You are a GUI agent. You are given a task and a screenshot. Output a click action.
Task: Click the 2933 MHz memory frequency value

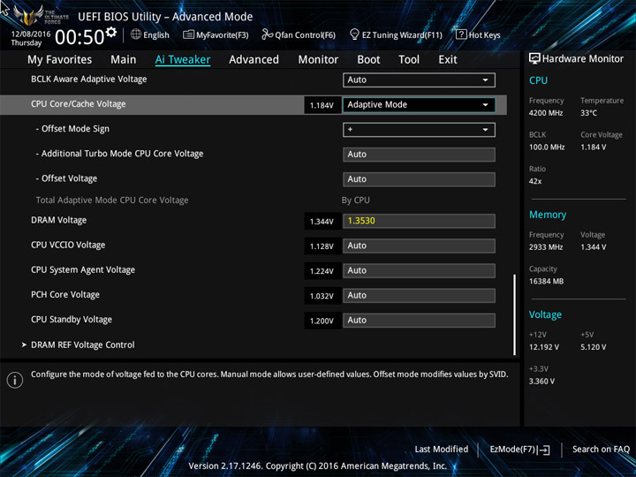546,247
